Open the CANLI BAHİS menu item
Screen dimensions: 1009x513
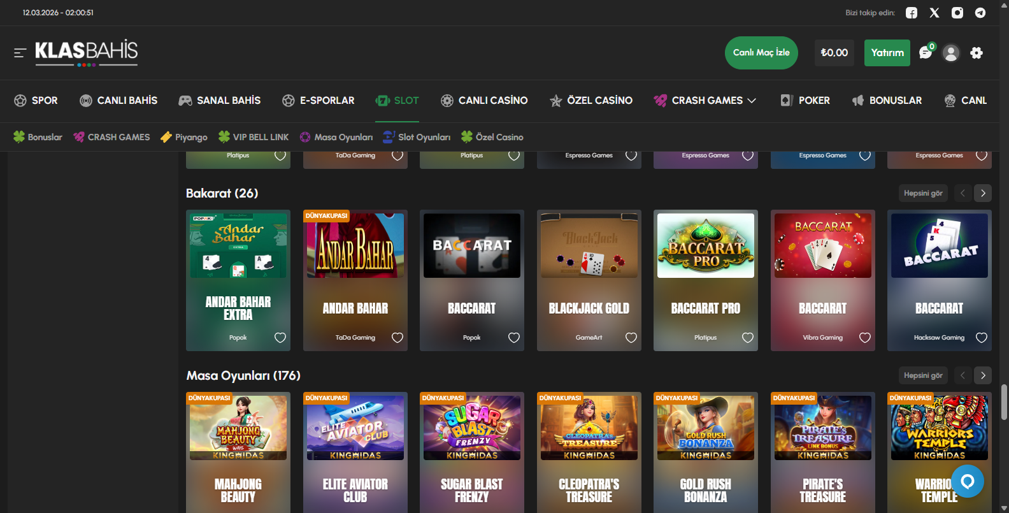[x=118, y=101]
